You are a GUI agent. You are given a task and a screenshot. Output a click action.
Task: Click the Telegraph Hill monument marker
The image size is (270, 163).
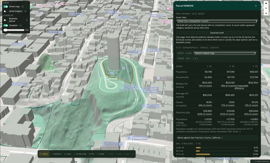pyautogui.click(x=108, y=80)
